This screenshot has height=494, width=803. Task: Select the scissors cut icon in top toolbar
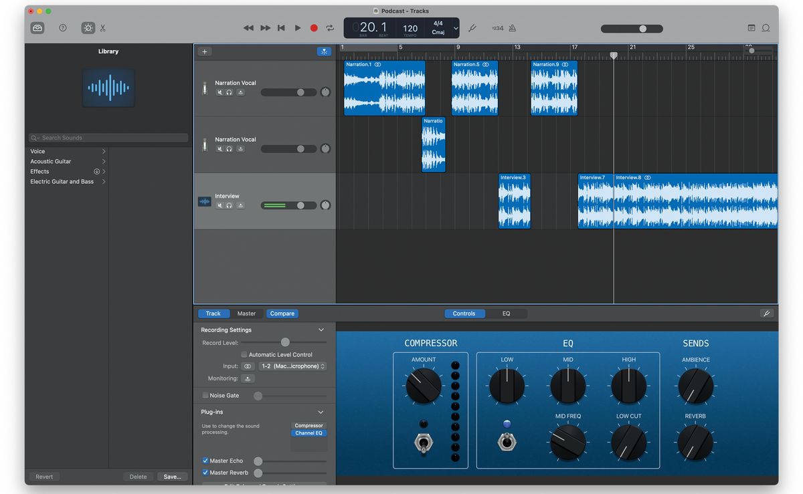point(104,28)
